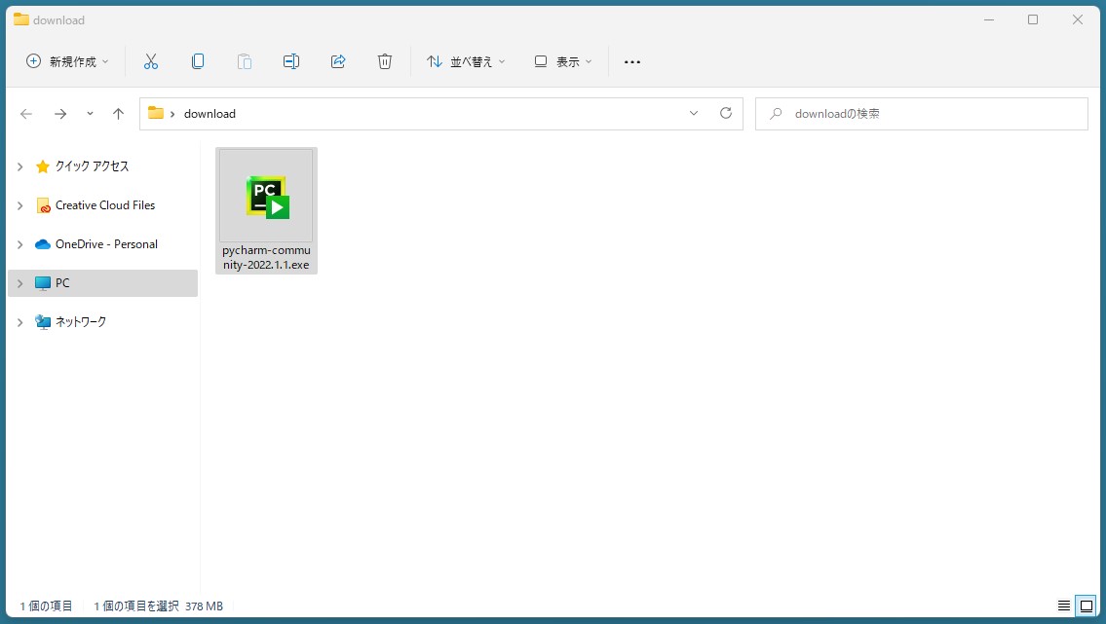Image resolution: width=1106 pixels, height=624 pixels.
Task: Click the Copy icon in toolbar
Action: click(198, 62)
